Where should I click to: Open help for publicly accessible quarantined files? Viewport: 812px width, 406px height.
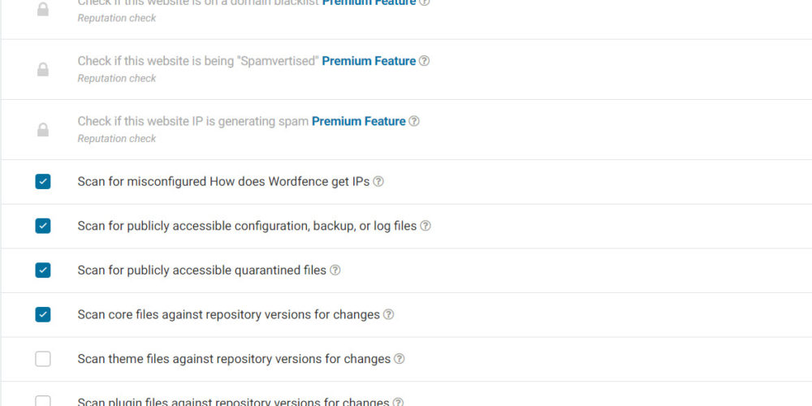[335, 270]
